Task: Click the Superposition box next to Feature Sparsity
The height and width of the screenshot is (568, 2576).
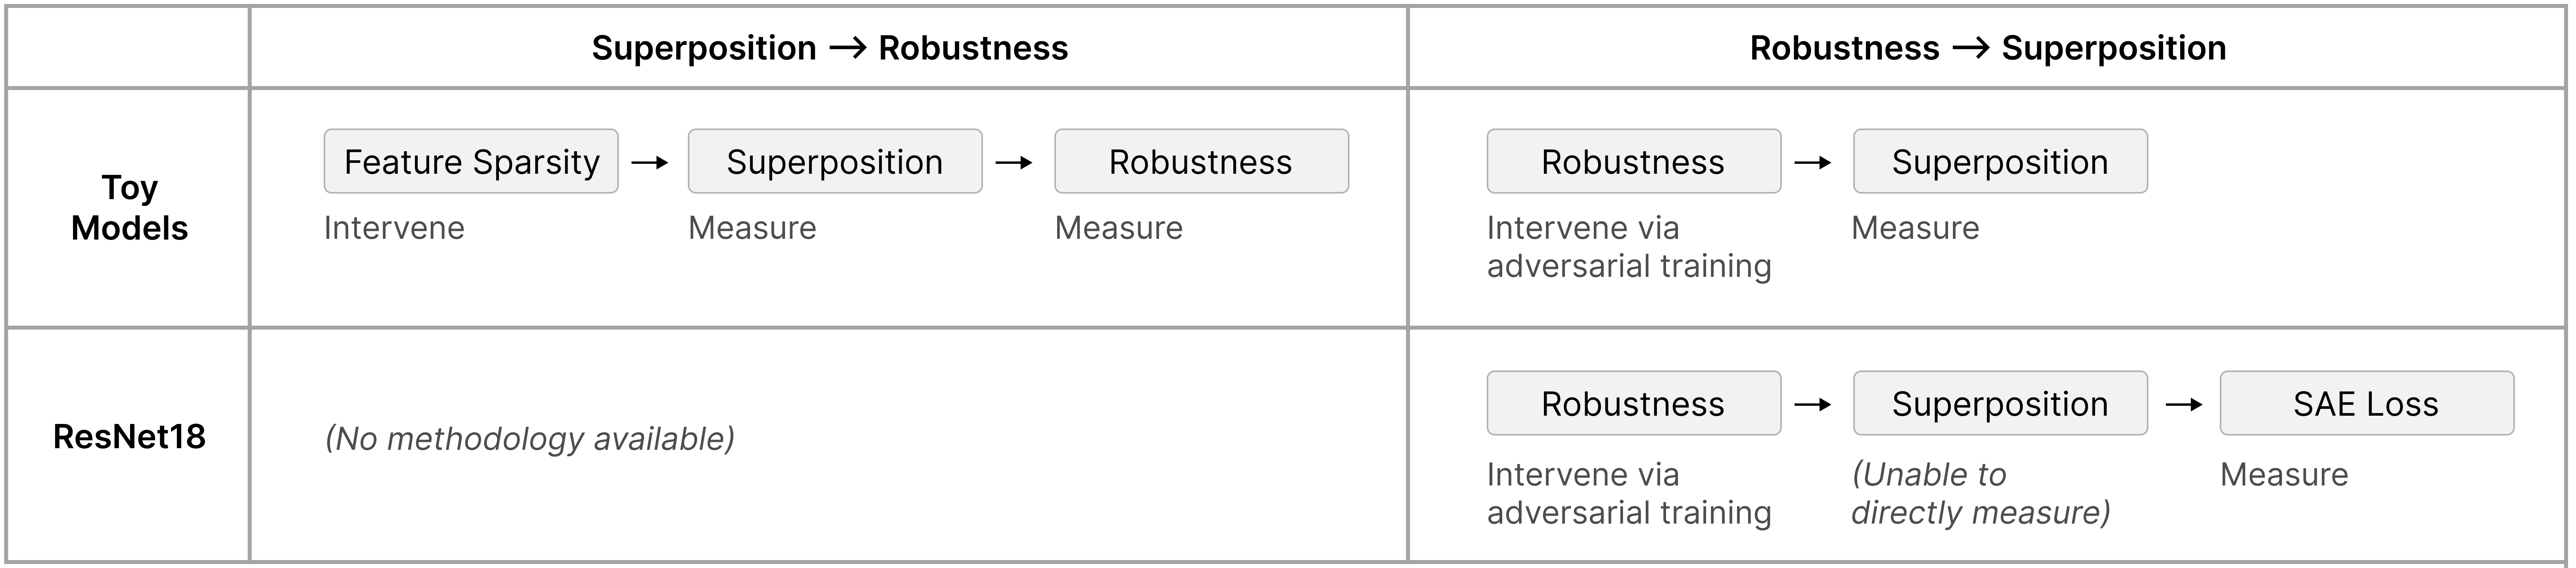Action: (835, 161)
